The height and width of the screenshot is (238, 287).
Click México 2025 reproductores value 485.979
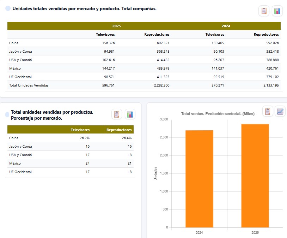[x=163, y=68]
